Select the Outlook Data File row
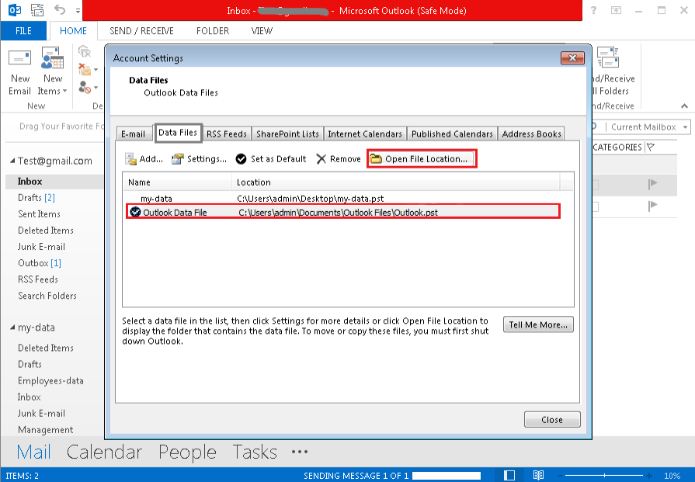This screenshot has width=695, height=482. tap(343, 212)
